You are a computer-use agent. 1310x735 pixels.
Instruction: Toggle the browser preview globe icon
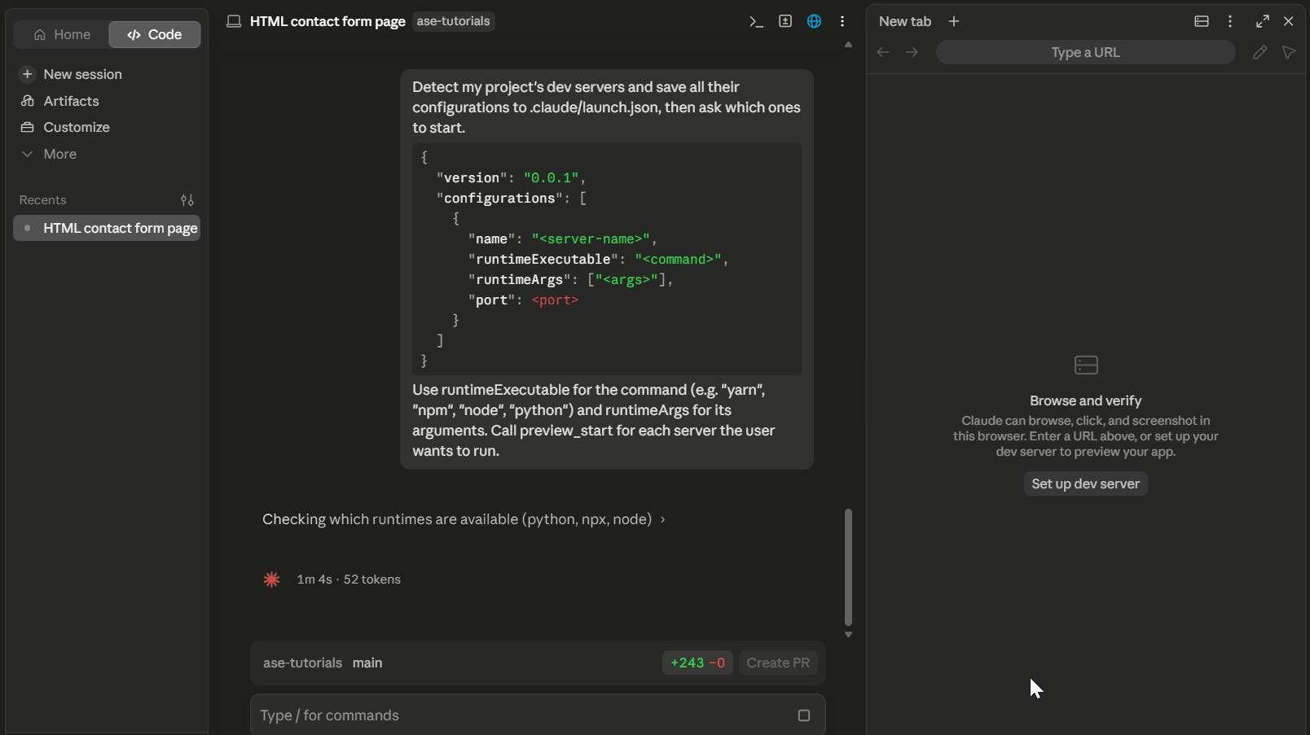[x=814, y=22]
